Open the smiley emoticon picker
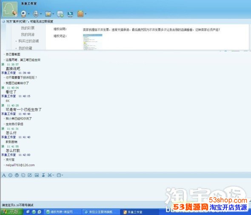 click(10, 175)
